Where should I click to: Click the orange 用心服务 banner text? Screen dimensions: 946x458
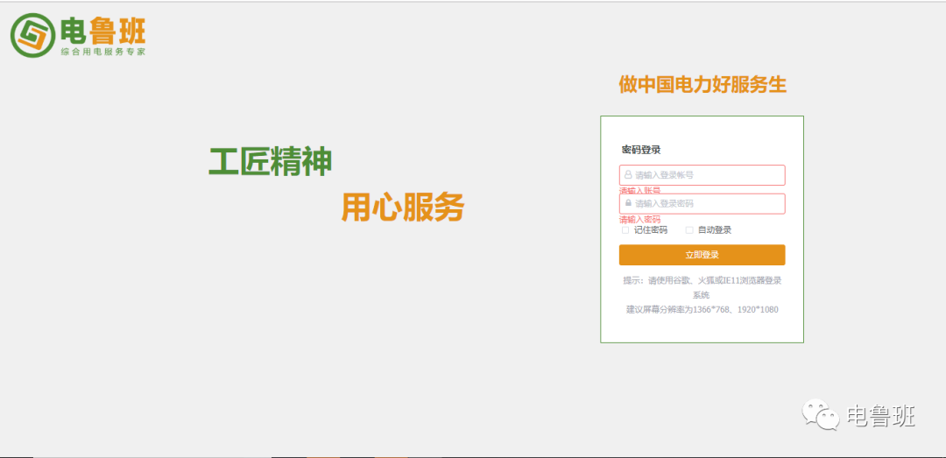tap(402, 208)
